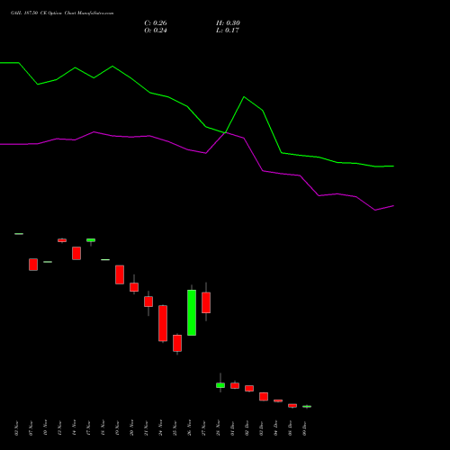Click the 02 Dec date label
The width and height of the screenshot is (450, 450).
pyautogui.click(x=247, y=427)
